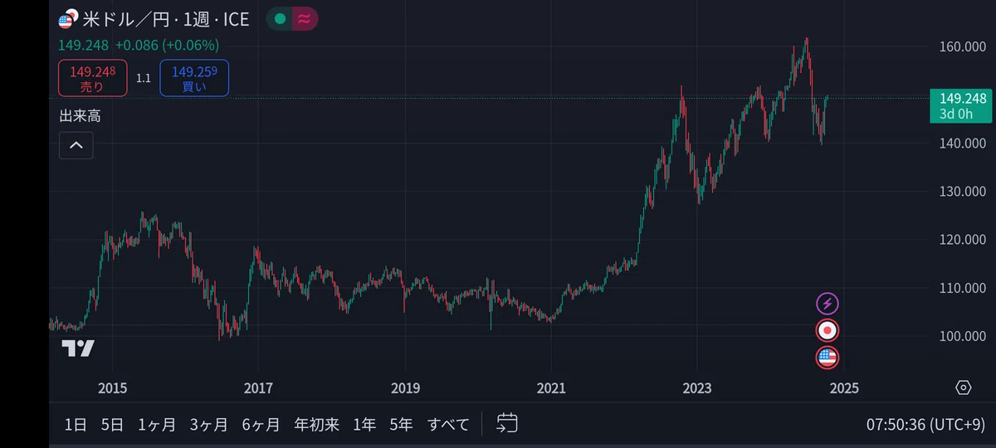
Task: Toggle the green market status dot
Action: 280,19
